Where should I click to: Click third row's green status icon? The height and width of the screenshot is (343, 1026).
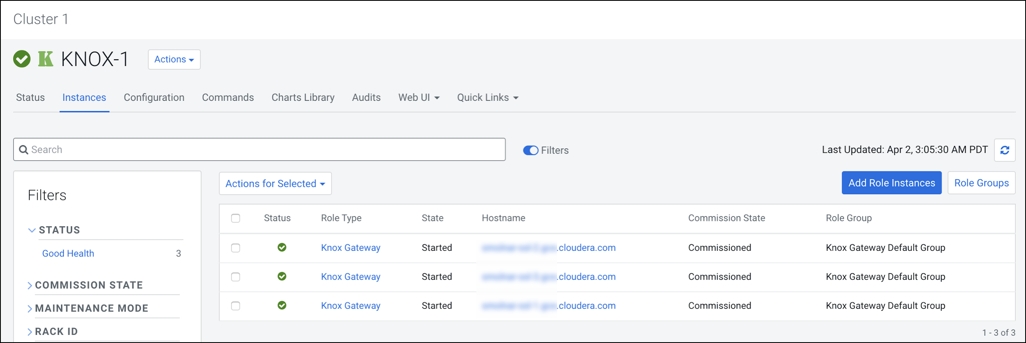pos(282,306)
